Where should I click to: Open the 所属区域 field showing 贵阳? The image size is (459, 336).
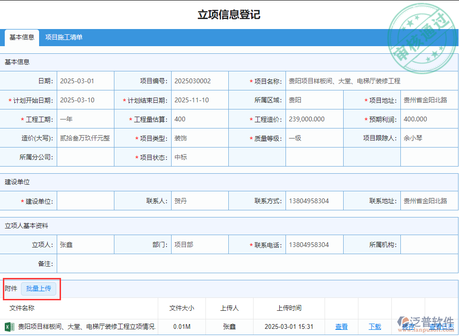click(315, 100)
